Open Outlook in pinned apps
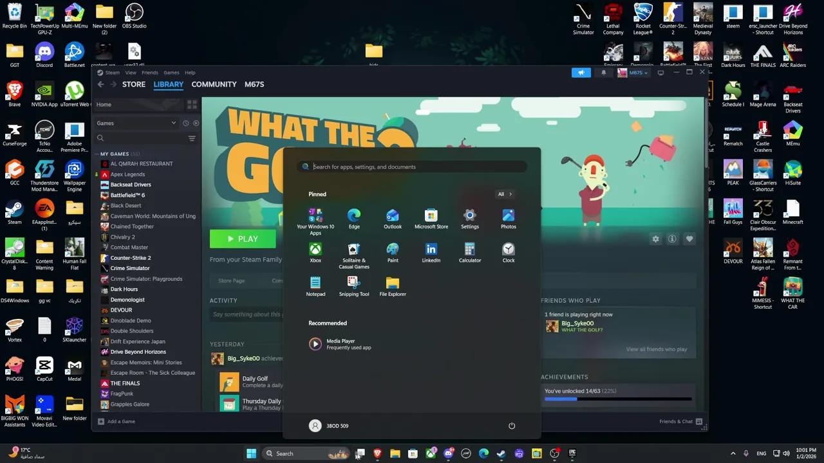The image size is (824, 463). pyautogui.click(x=393, y=219)
